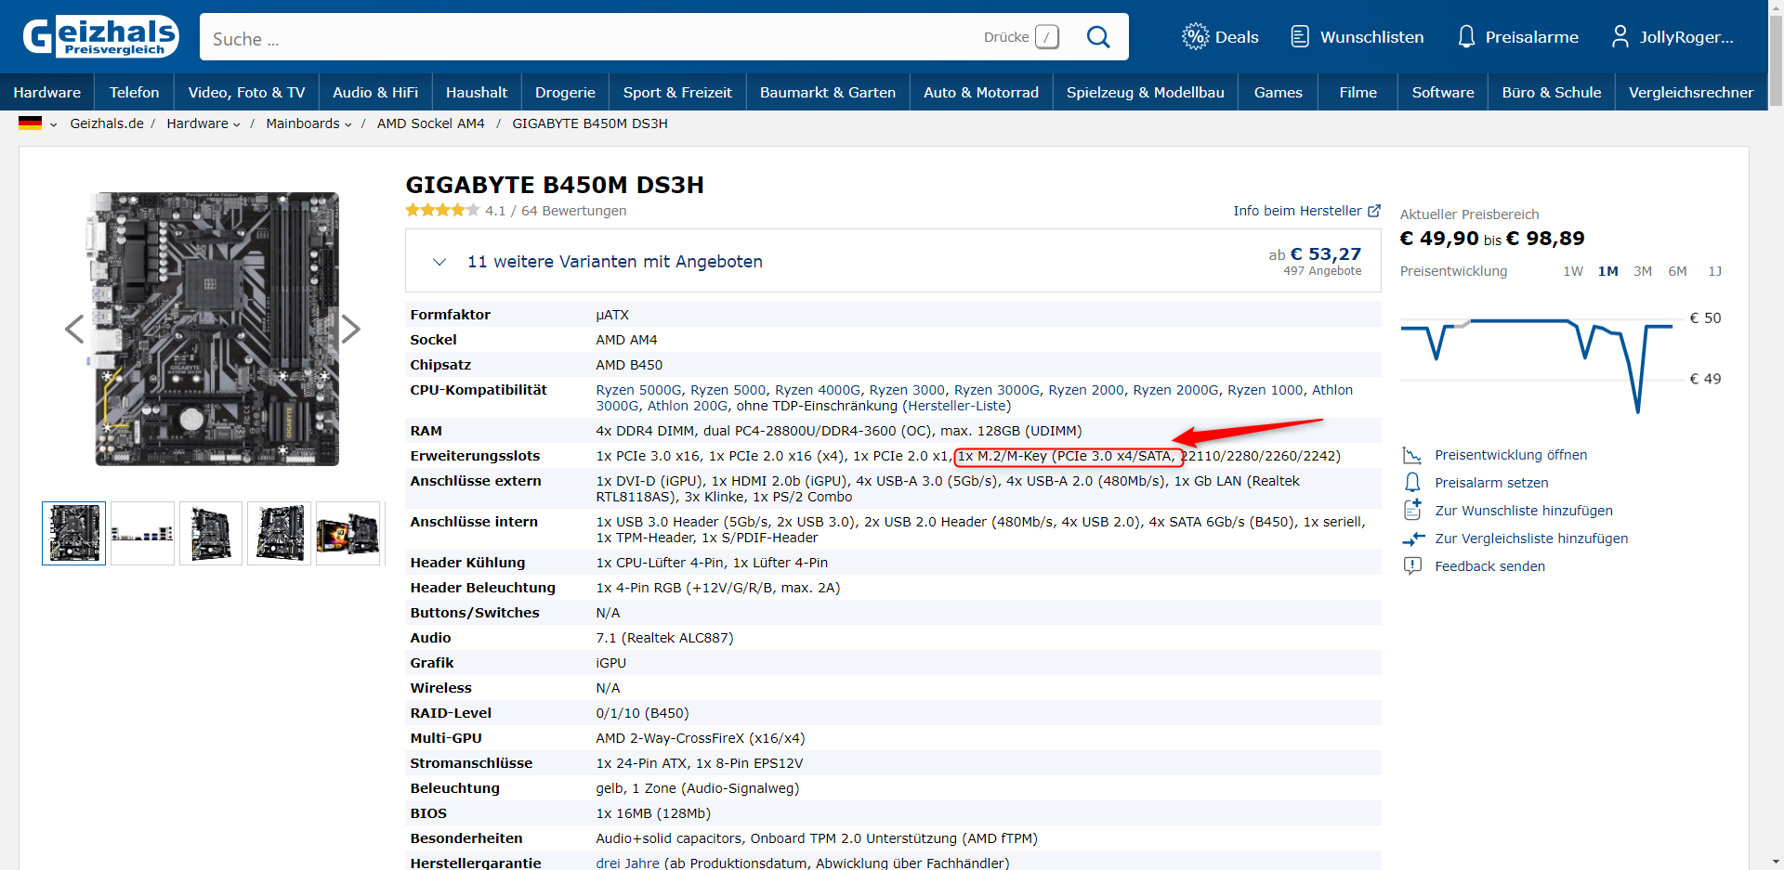Open the Auto & Motorrad category
The image size is (1784, 870).
(x=981, y=92)
